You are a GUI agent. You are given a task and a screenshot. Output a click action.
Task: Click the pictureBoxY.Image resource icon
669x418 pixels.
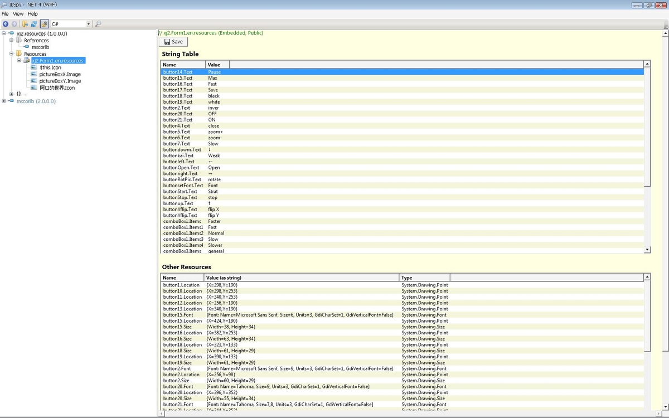35,81
